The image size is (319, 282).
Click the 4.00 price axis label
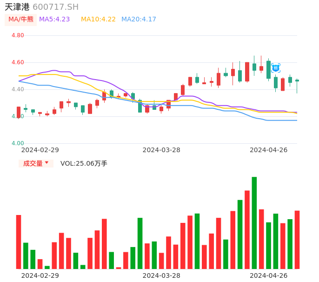tap(18, 143)
